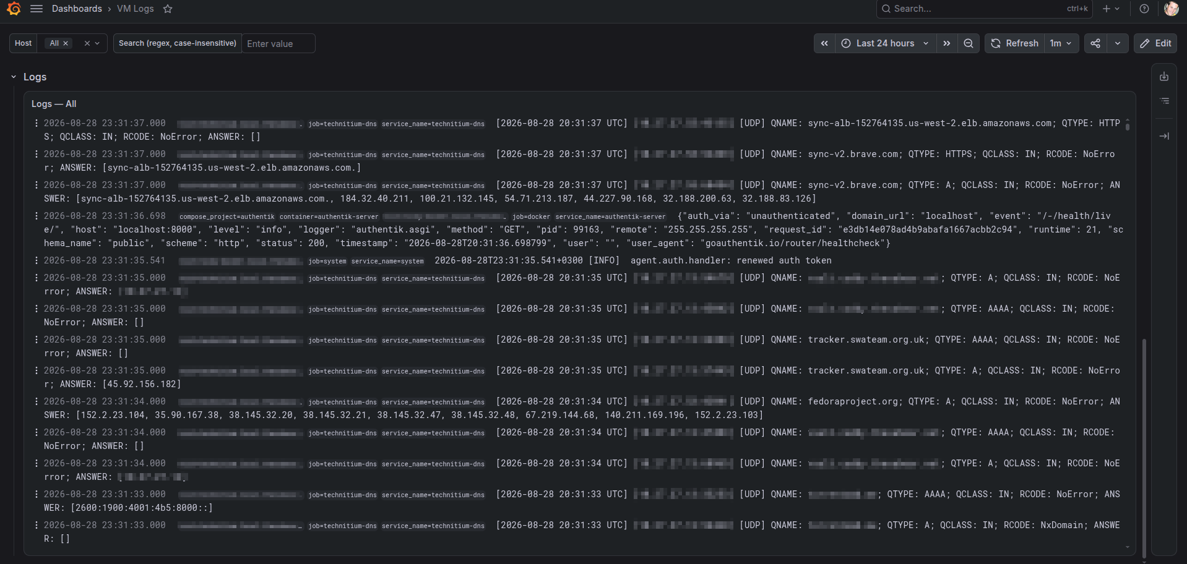
Task: Open menu for fedoraproject.org log line
Action: click(37, 401)
